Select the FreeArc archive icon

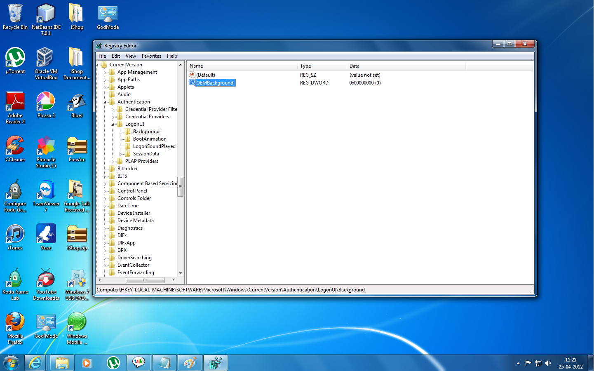point(77,149)
